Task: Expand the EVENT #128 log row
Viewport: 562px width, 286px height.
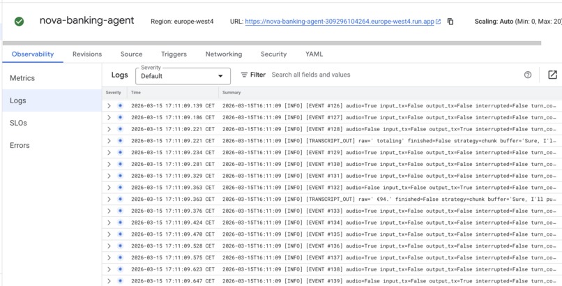Action: tap(109, 129)
